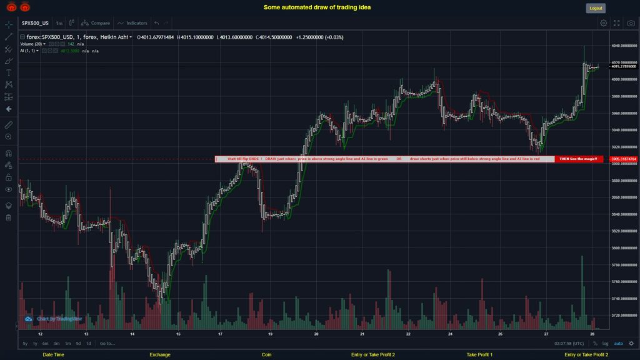Click the second red mask logo icon

[25, 7]
